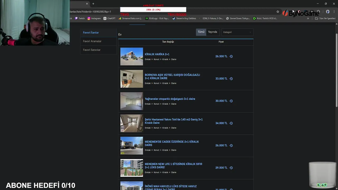Click the 26.000 TL price
Screen dimensions: 338x190
[221, 145]
